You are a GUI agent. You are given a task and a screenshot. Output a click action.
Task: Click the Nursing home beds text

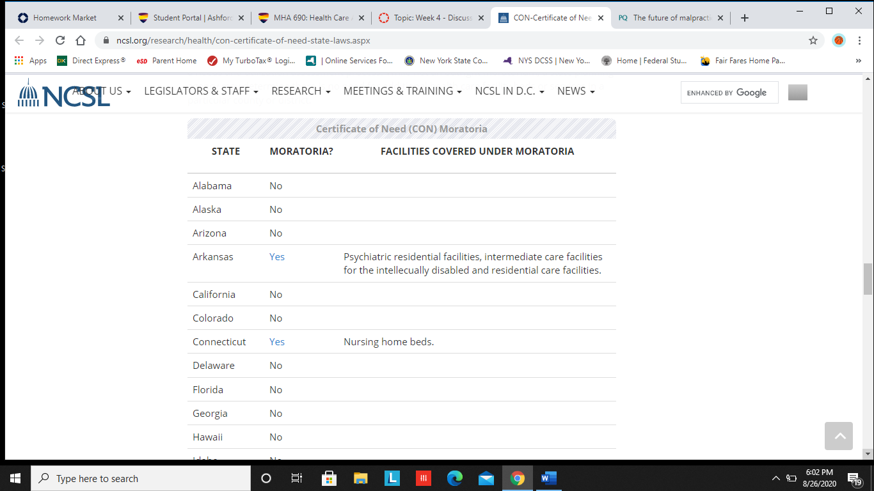pos(388,342)
